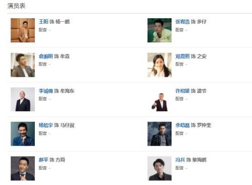Select the portrait beside 郝平 饰 方局
The image size is (252, 185).
click(x=23, y=168)
